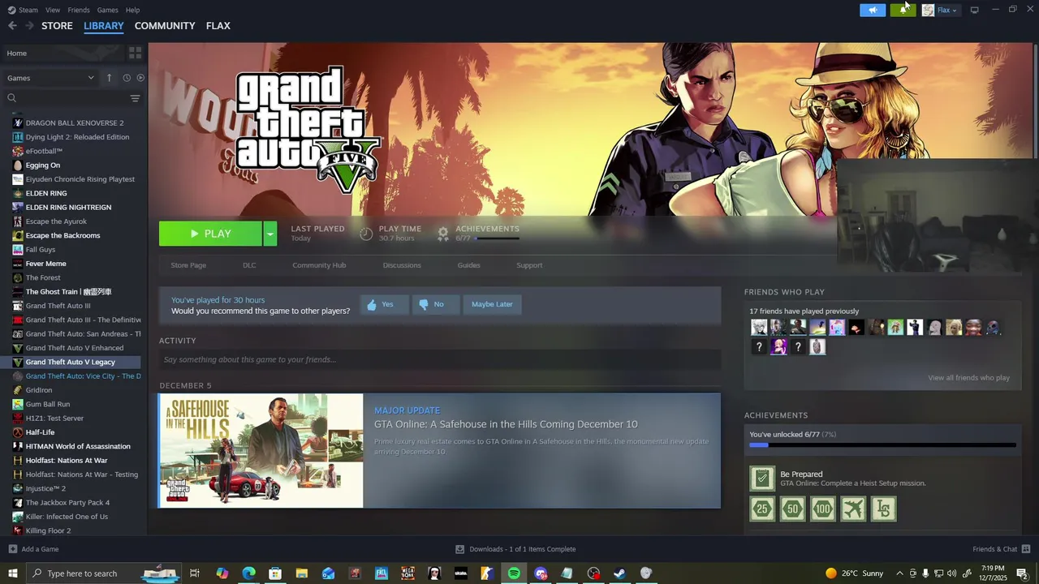Open the advanced filter settings icon
This screenshot has width=1039, height=584.
[x=135, y=98]
